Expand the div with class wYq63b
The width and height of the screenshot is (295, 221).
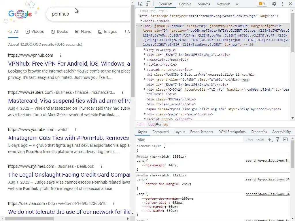coord(145,79)
